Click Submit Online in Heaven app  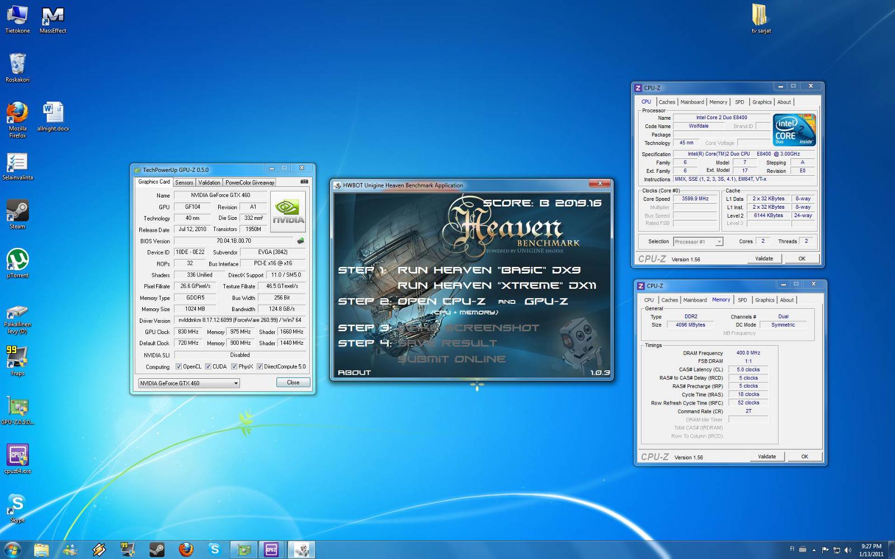(x=451, y=359)
